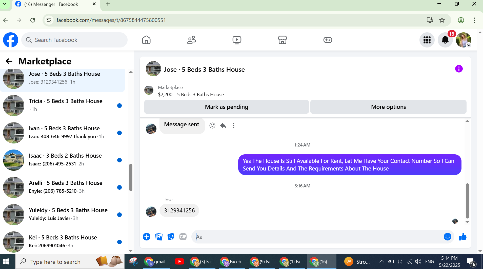Click the Search Facebook field
The width and height of the screenshot is (483, 269).
point(74,40)
